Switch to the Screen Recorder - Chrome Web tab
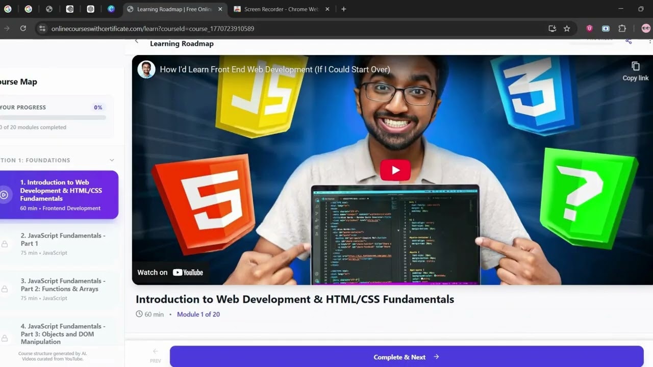653x367 pixels. [x=282, y=9]
